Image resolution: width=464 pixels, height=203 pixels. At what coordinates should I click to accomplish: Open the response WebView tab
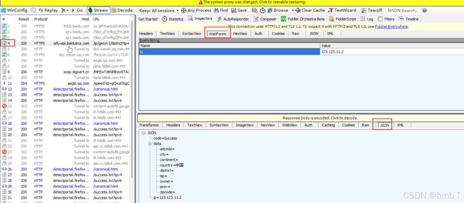[x=290, y=125]
